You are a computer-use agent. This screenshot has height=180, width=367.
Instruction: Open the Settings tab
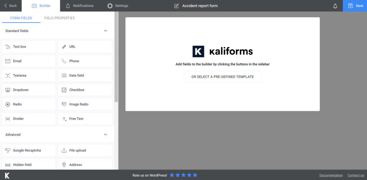[118, 6]
